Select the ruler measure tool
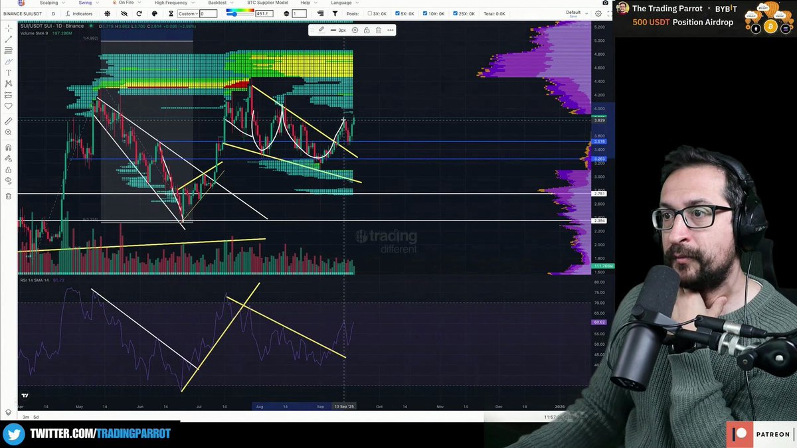This screenshot has width=797, height=448. pyautogui.click(x=8, y=121)
